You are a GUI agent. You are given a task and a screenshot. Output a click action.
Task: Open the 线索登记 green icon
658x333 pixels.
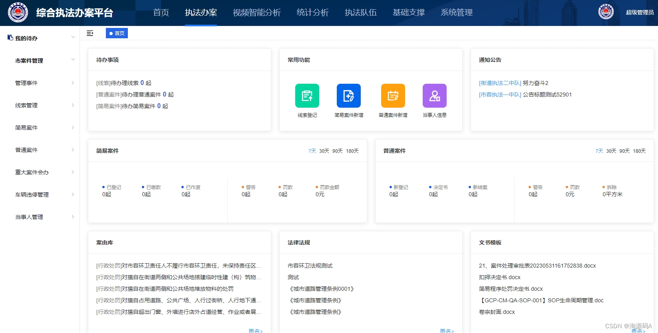[307, 96]
